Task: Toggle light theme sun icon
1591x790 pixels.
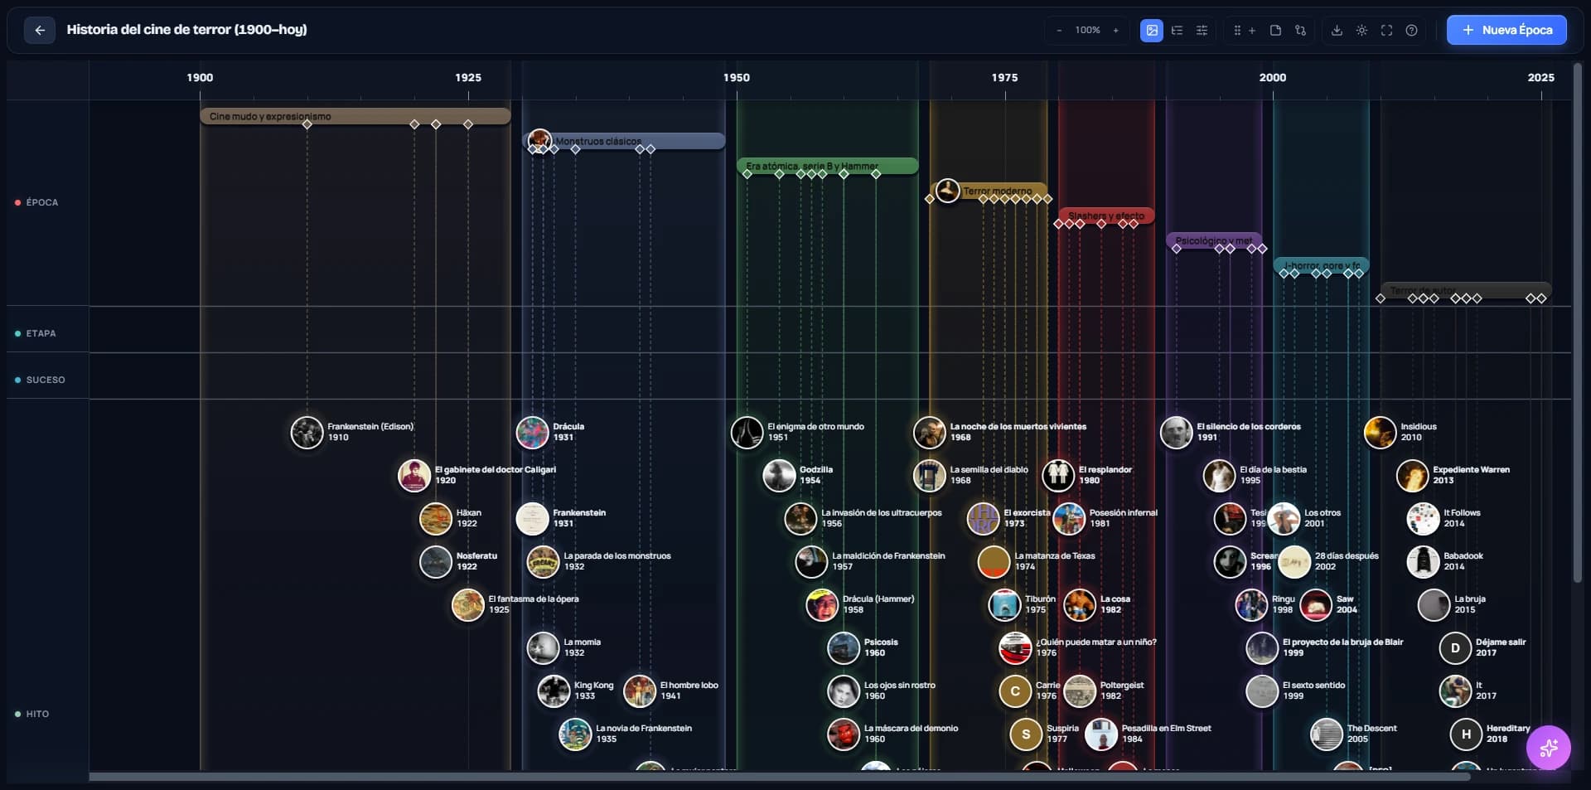Action: coord(1361,31)
